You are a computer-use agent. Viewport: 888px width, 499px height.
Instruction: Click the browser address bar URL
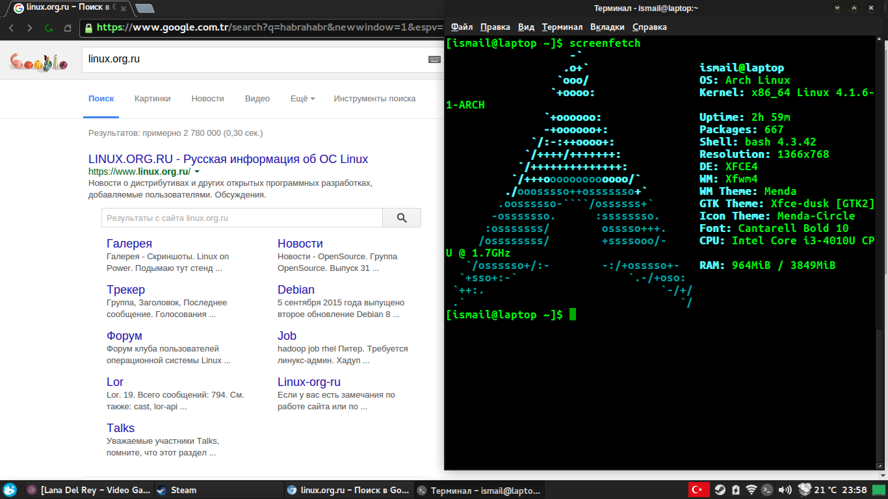(269, 28)
